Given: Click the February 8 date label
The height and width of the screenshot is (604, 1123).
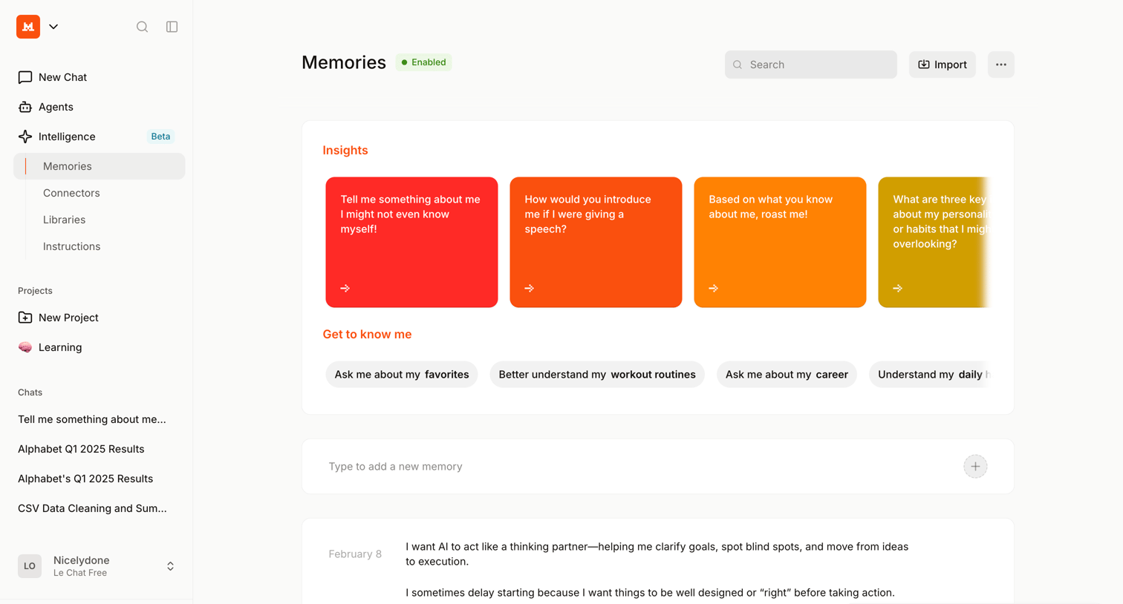Looking at the screenshot, I should (x=355, y=554).
